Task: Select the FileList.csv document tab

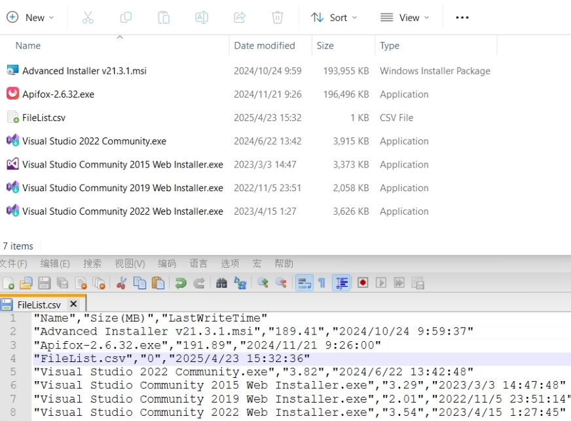Action: pyautogui.click(x=43, y=304)
